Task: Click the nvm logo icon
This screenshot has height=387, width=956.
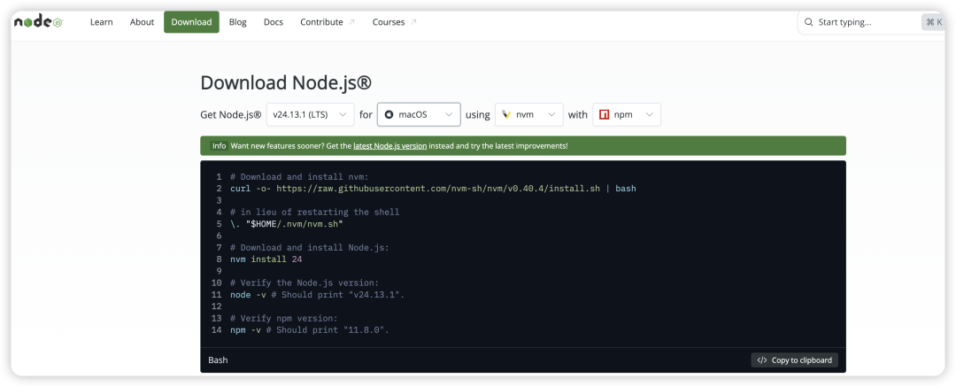Action: [x=506, y=115]
